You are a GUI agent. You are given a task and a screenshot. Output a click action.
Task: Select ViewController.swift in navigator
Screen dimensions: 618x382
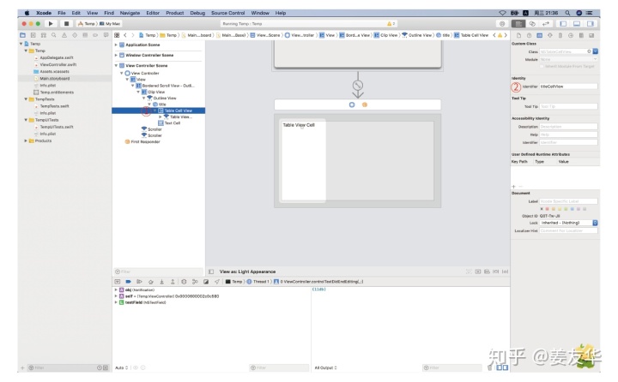coord(58,64)
